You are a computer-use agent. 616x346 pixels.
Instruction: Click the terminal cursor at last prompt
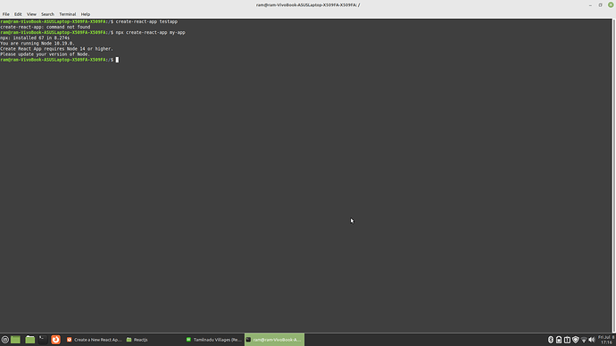[117, 60]
